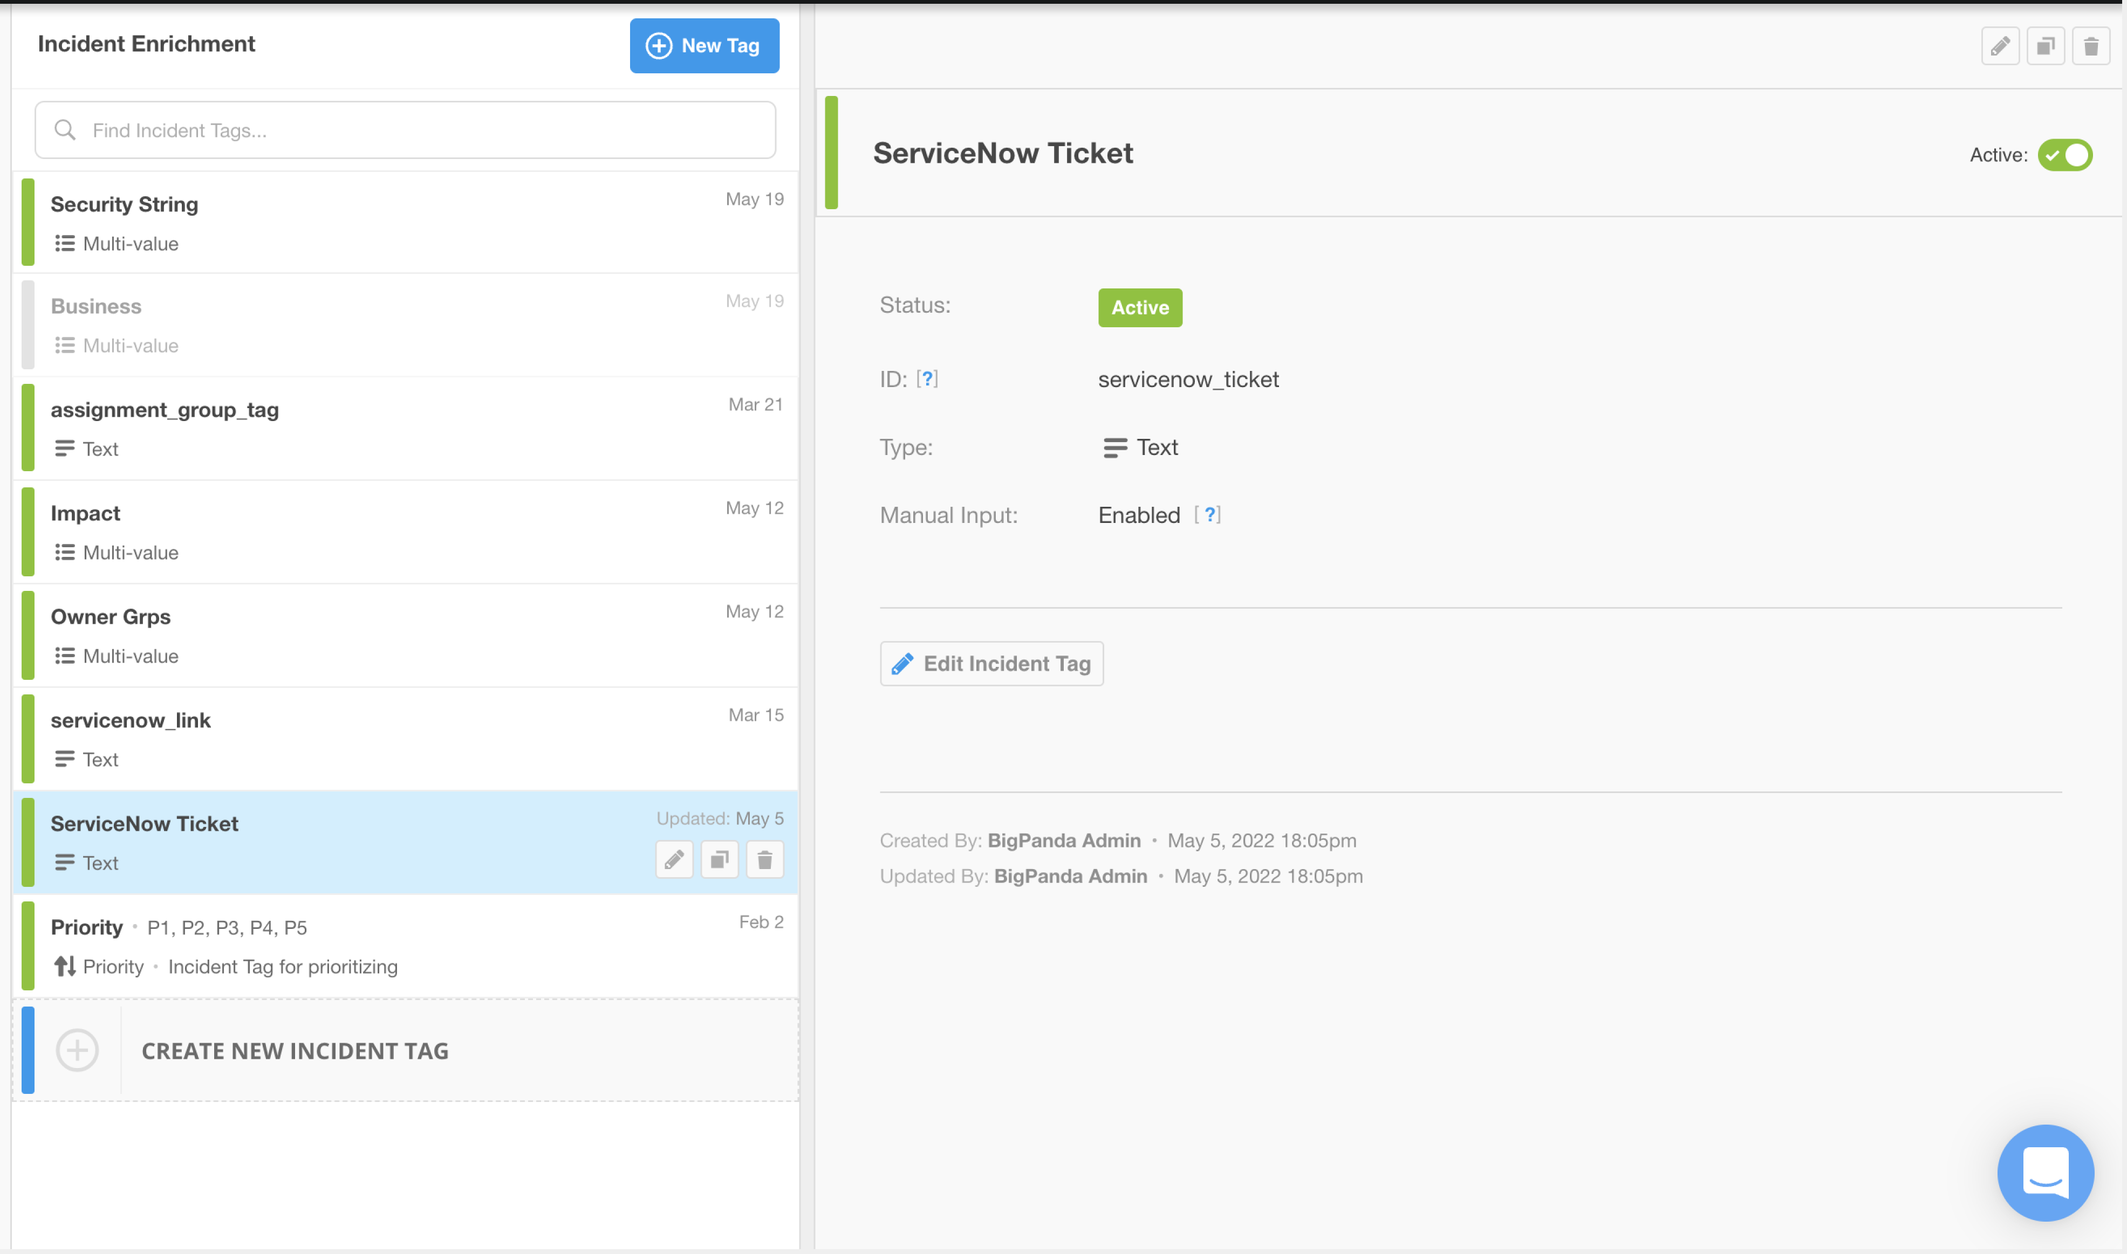The height and width of the screenshot is (1254, 2127).
Task: Click the top-right pencil edit icon
Action: pyautogui.click(x=1999, y=46)
